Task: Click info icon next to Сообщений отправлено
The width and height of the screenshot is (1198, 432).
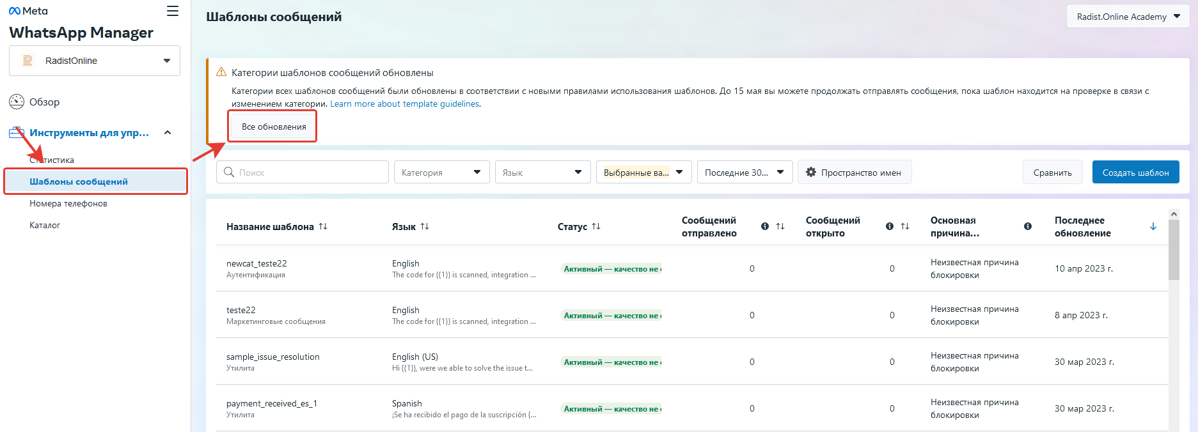Action: [x=765, y=226]
